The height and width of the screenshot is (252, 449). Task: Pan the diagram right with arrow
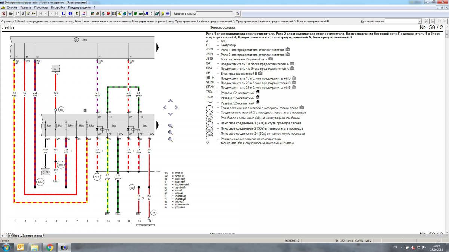tap(177, 108)
